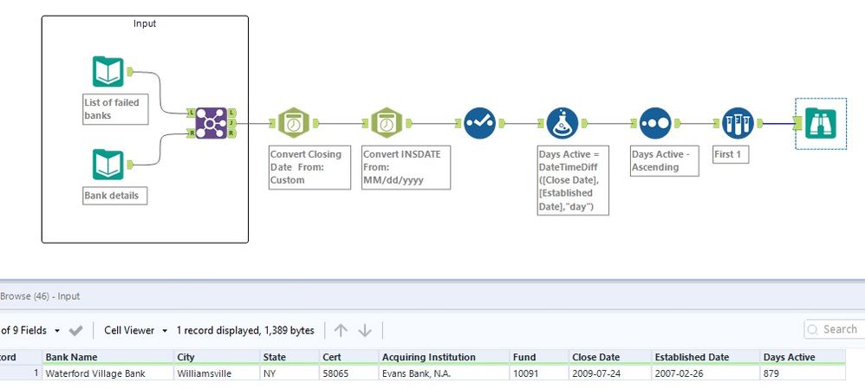This screenshot has height=389, width=865.
Task: Click the Days Active - Ascending annotation
Action: [x=664, y=160]
